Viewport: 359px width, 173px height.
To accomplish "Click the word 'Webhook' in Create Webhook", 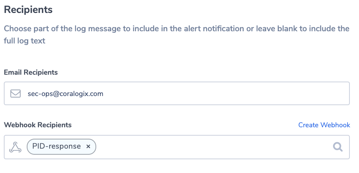I will point(335,125).
